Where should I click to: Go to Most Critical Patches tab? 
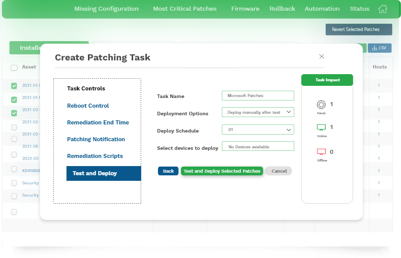[184, 9]
